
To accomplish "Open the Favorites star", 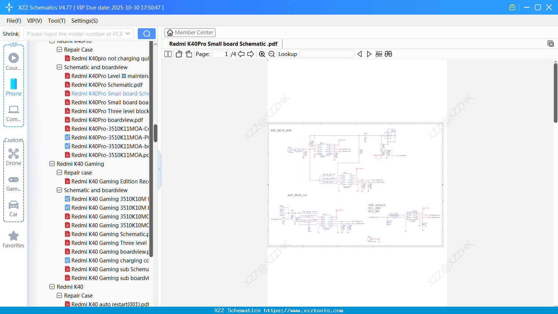I will pos(14,239).
